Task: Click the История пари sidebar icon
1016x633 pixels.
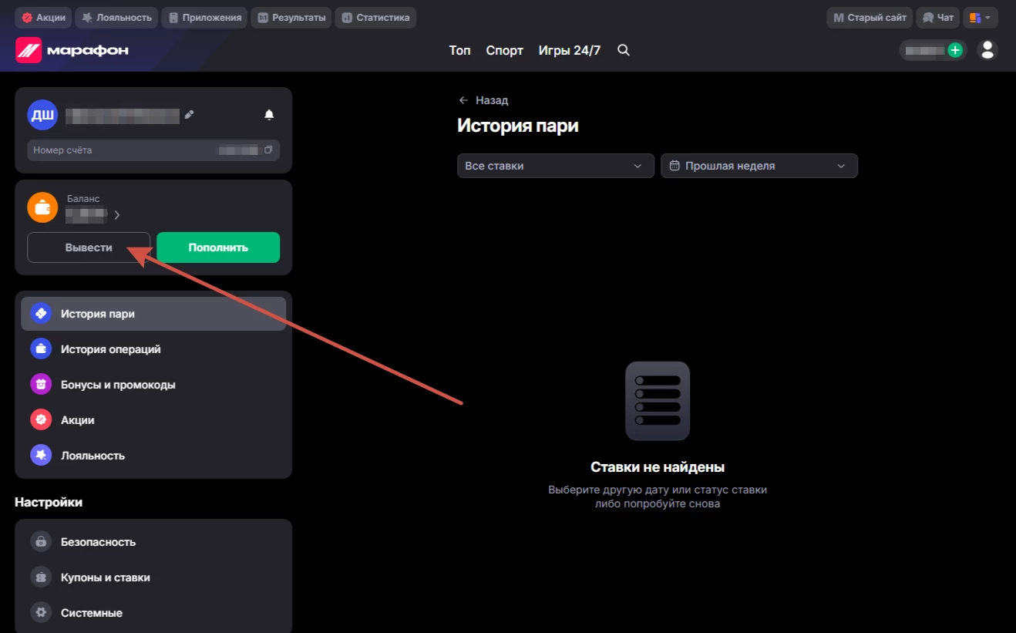Action: tap(41, 314)
